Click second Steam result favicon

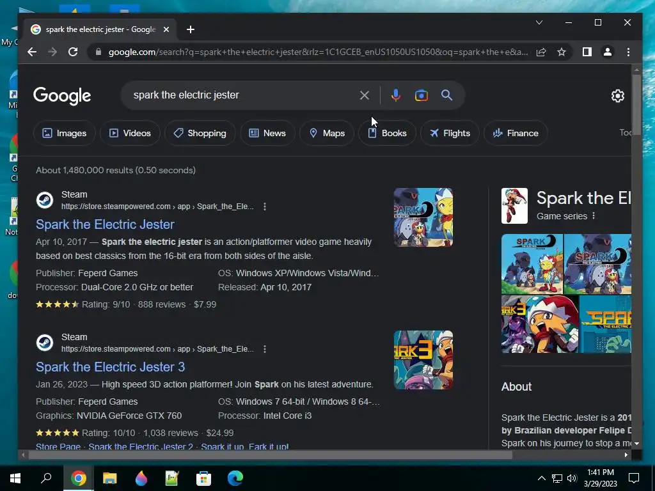pos(45,343)
